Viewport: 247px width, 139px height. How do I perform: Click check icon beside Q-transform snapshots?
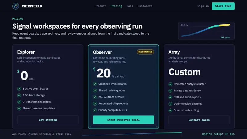[19, 102]
